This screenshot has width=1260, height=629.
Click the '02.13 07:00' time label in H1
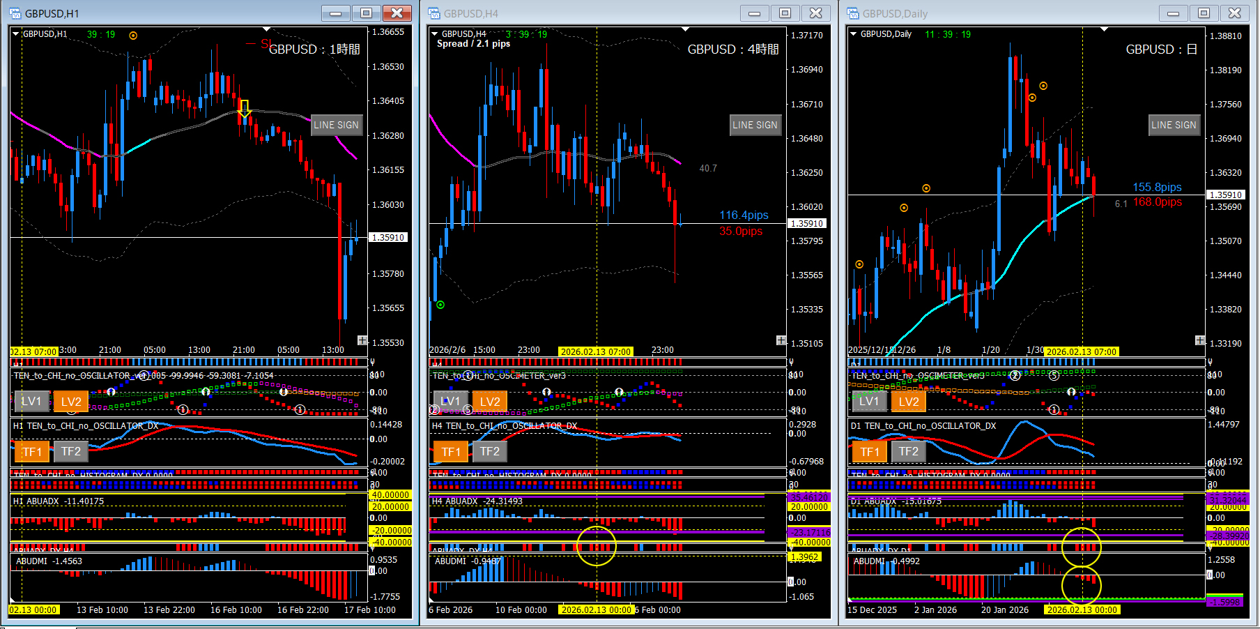pyautogui.click(x=33, y=352)
